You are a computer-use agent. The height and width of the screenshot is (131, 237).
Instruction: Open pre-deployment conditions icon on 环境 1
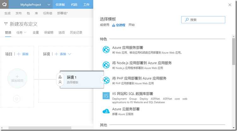click(60, 77)
